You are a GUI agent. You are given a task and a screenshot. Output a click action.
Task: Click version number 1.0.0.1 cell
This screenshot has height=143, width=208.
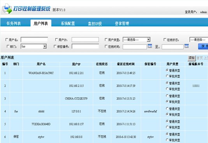pos(196,86)
